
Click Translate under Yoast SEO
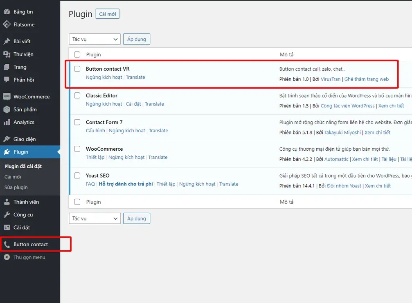229,184
